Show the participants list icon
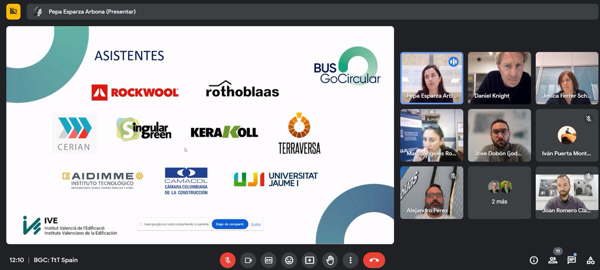 (x=552, y=260)
